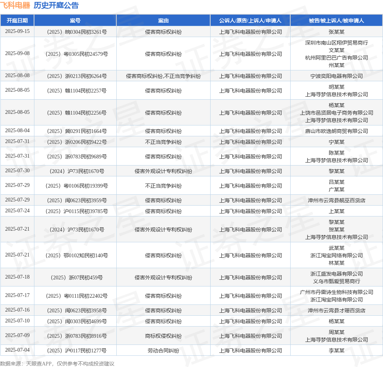Click case number (2025)粤0111民初22402号
The height and width of the screenshot is (367, 383).
(77, 296)
